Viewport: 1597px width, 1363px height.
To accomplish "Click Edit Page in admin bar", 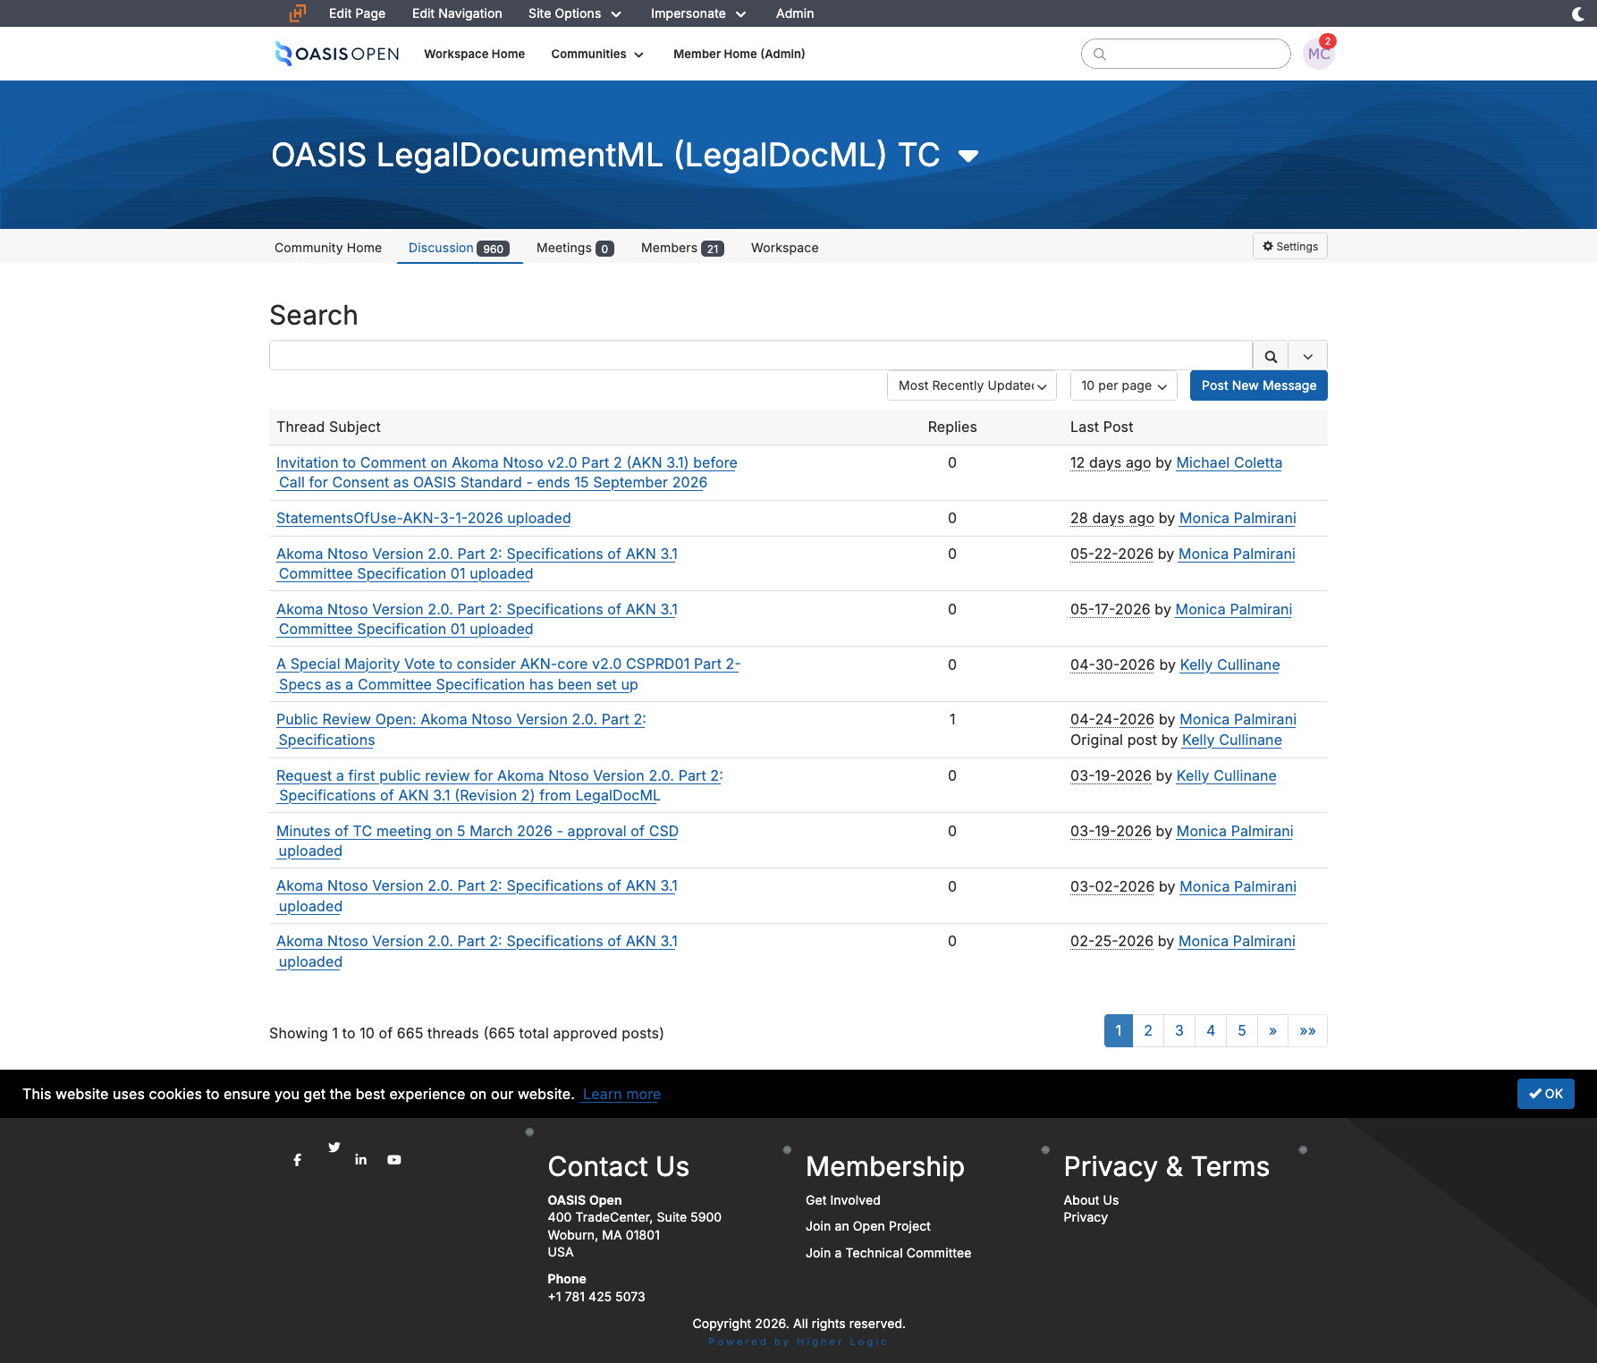I will (357, 13).
